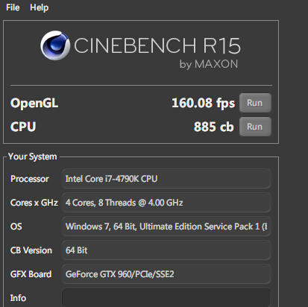Select the 885 cb CPU score
This screenshot has height=307, width=308.
click(x=214, y=127)
